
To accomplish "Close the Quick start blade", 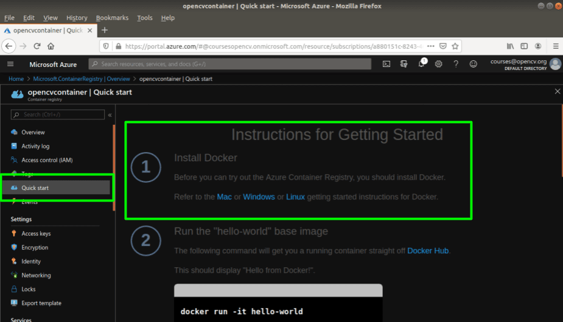I will pos(558,91).
